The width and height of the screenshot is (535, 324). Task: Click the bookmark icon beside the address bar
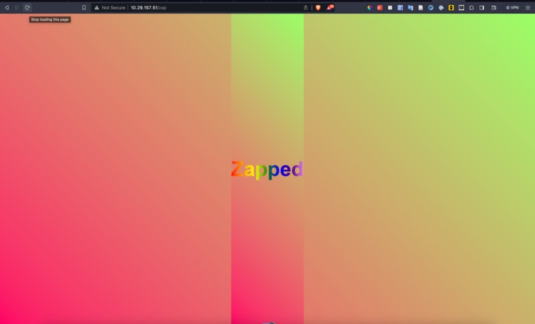point(84,7)
